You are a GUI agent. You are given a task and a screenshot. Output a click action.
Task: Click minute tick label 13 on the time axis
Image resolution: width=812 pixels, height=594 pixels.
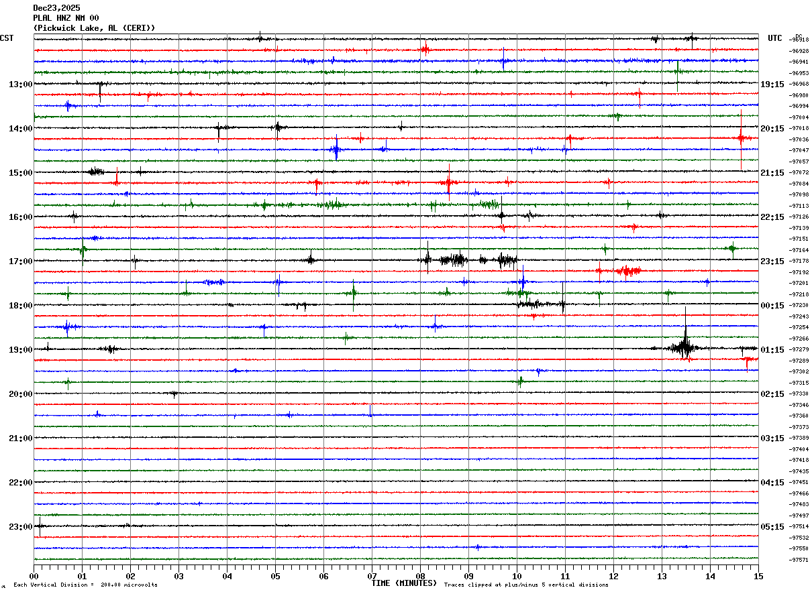coord(662,576)
